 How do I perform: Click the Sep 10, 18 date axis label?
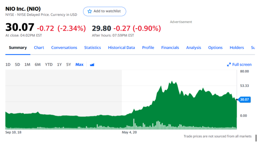pyautogui.click(x=13, y=132)
